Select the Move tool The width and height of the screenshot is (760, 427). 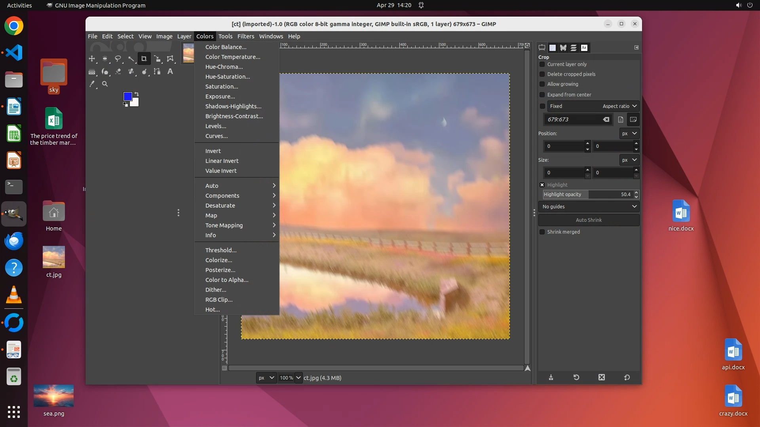coord(92,59)
